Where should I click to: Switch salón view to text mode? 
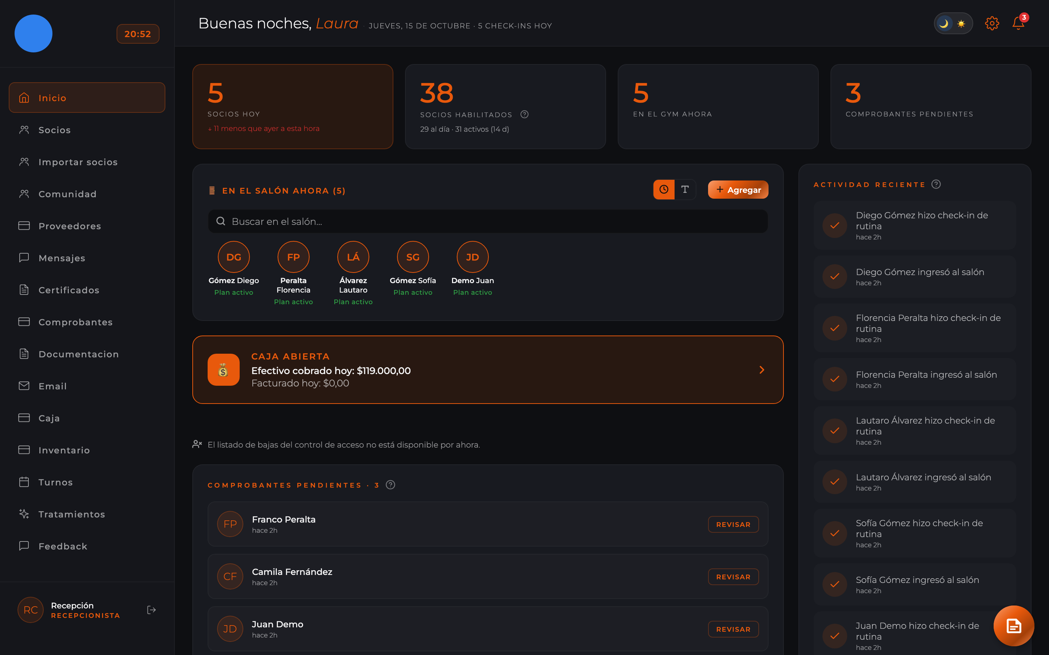coord(685,190)
